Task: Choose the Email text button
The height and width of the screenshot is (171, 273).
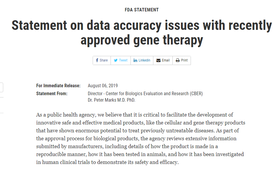Action: click(166, 60)
